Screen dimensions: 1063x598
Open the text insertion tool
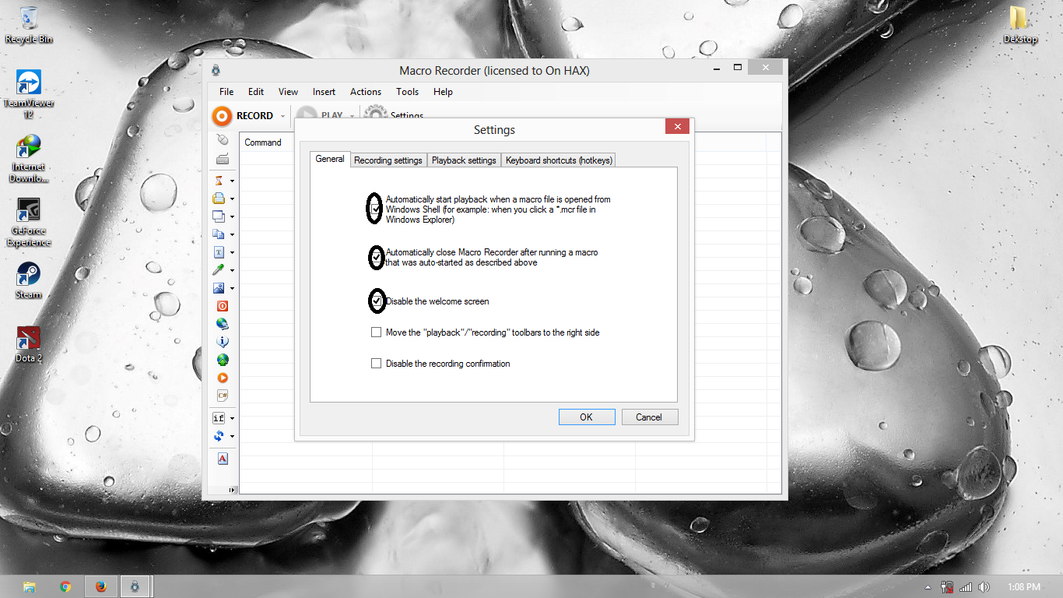coord(221,252)
